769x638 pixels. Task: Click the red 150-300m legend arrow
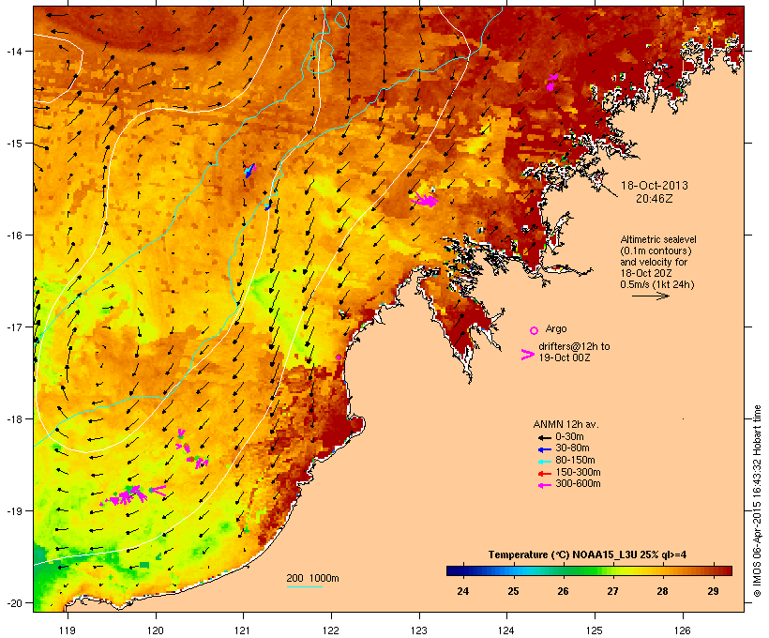pos(544,473)
